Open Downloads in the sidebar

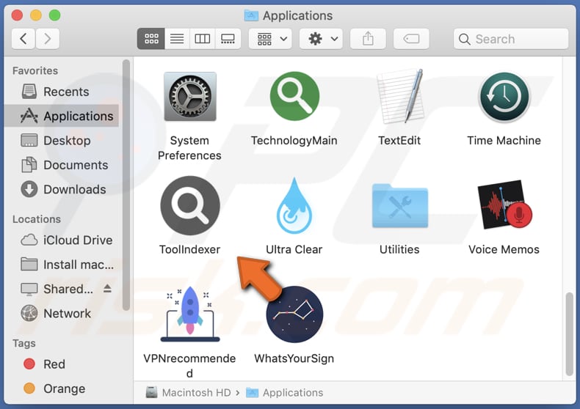(62, 189)
